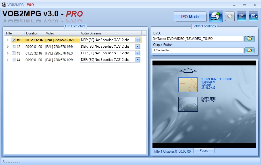
Task: Click the up arrow in DVD menu preview
Action: click(188, 70)
